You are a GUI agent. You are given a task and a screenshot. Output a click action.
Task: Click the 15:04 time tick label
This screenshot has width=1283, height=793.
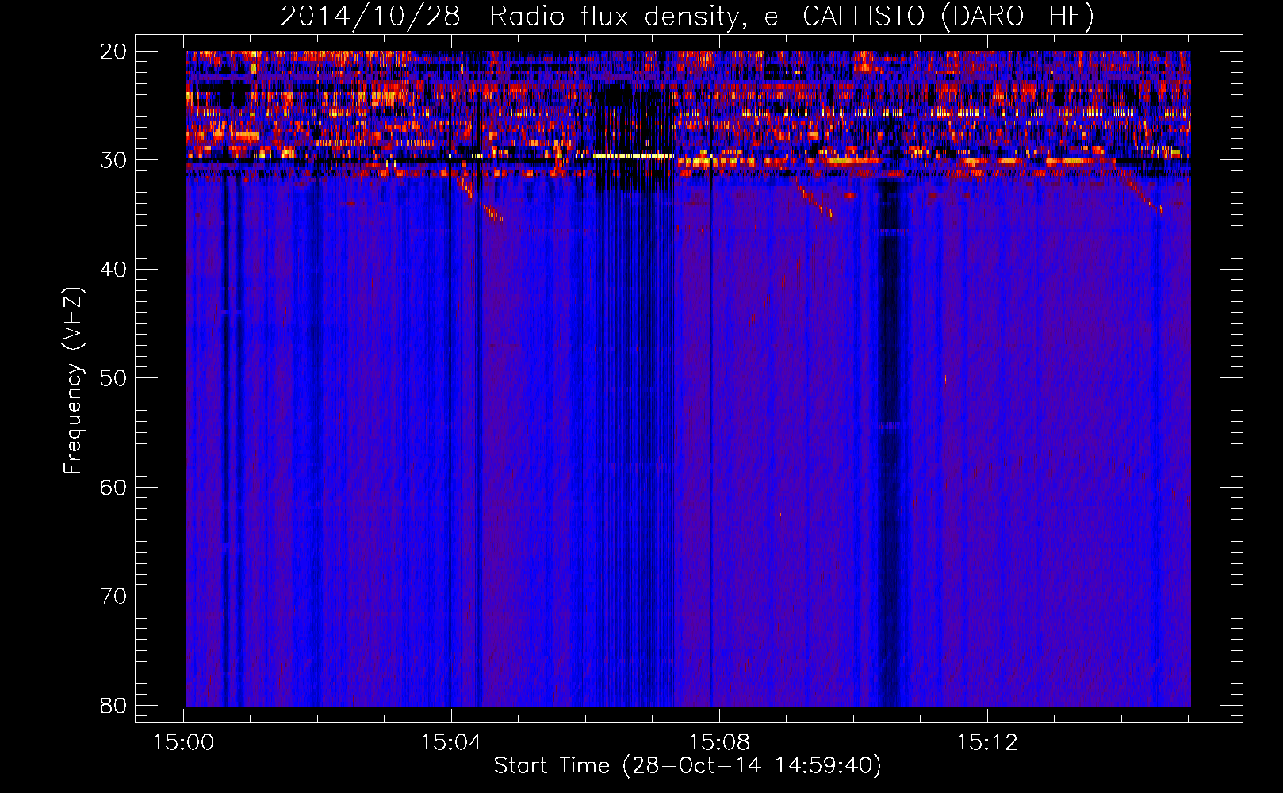[x=451, y=743]
